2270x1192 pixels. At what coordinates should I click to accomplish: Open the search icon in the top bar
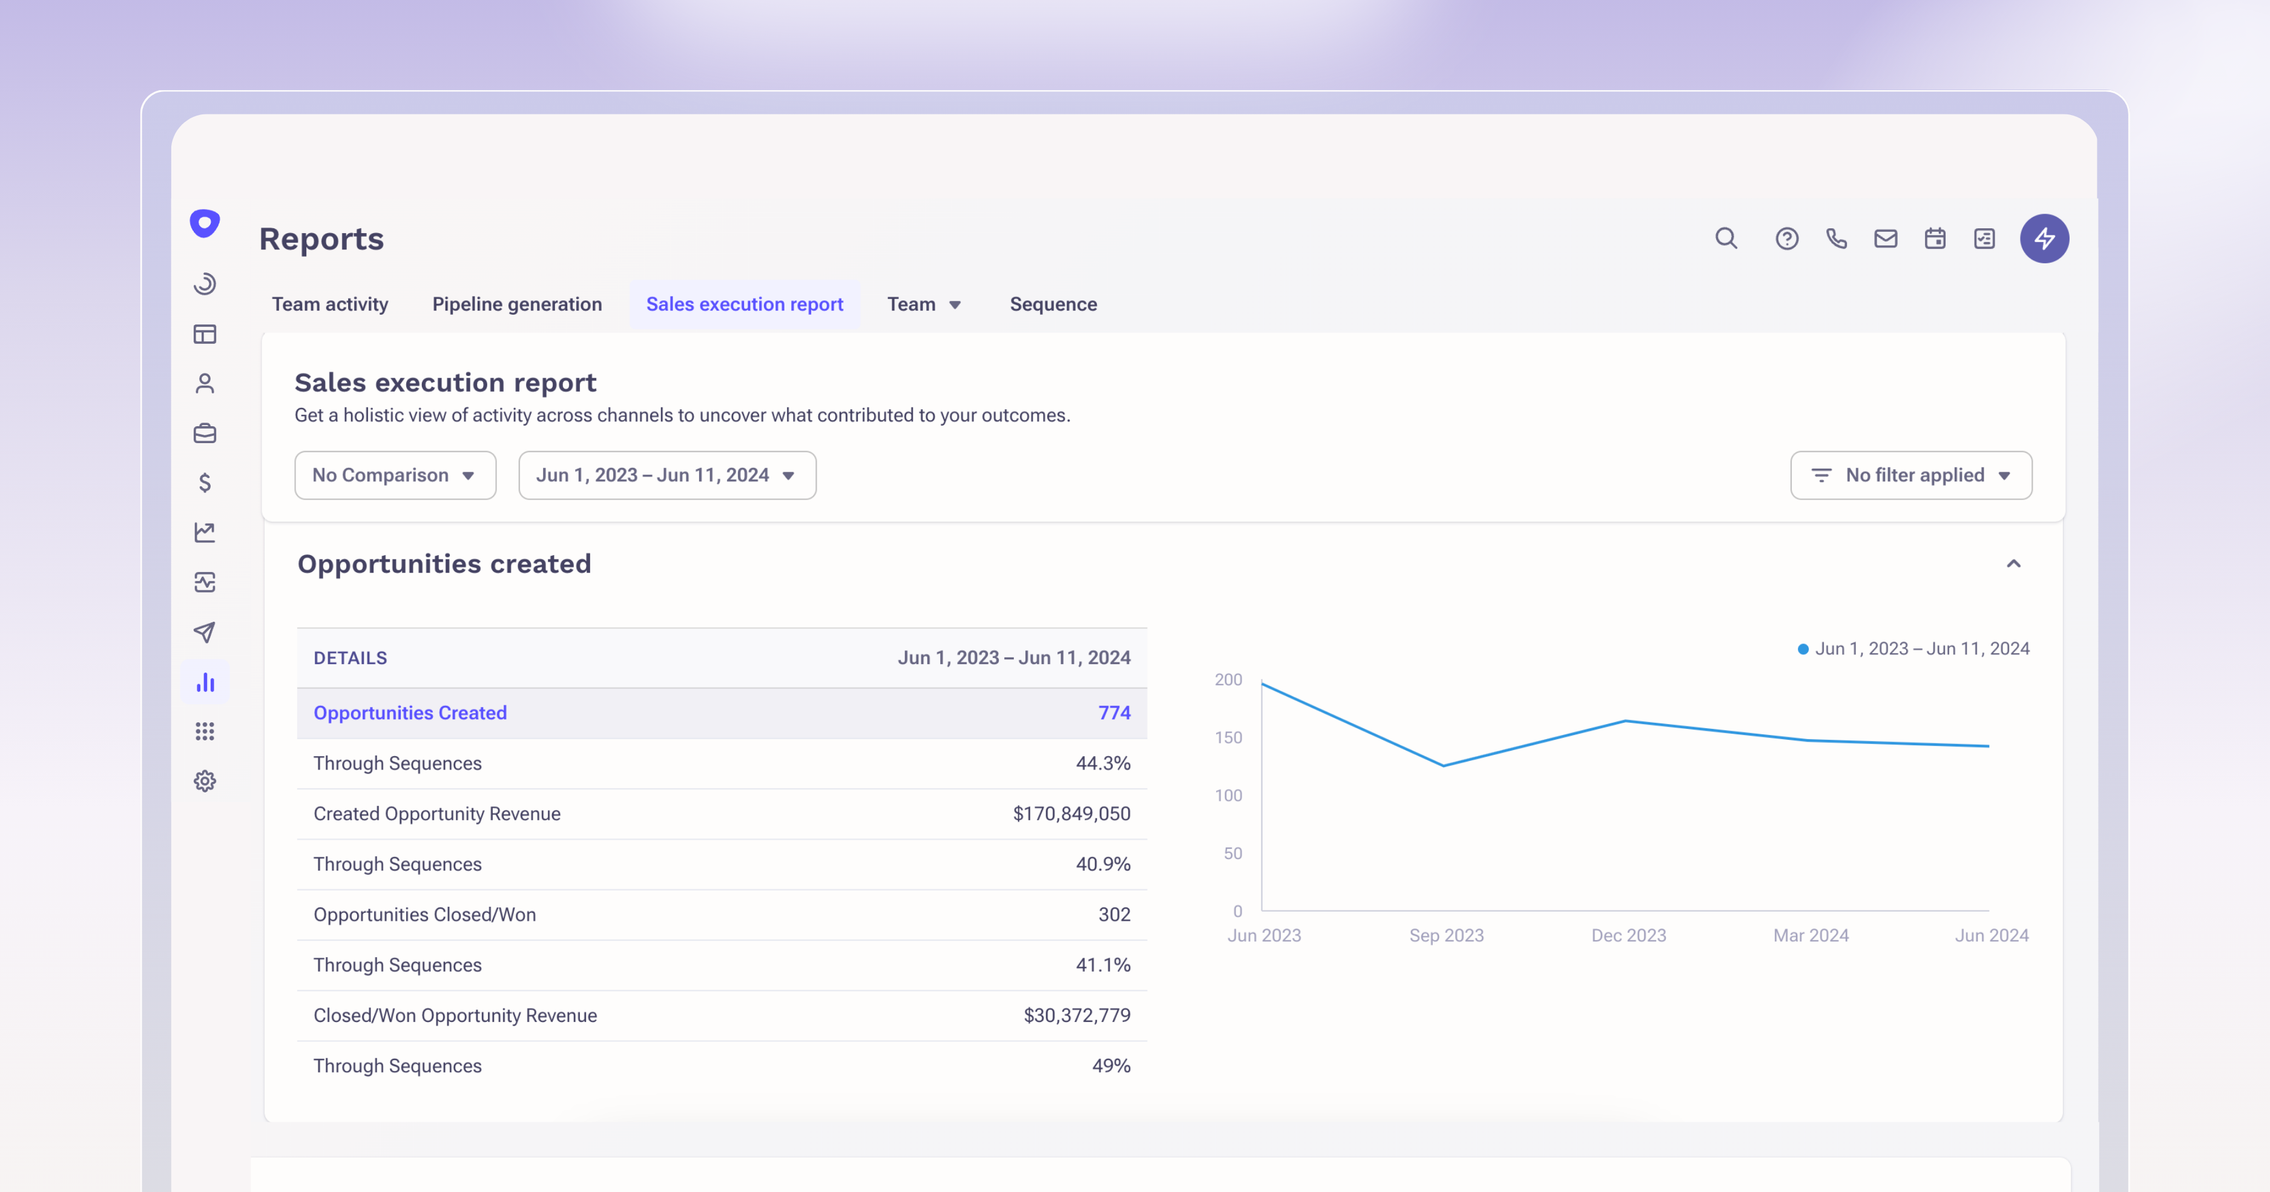point(1726,239)
